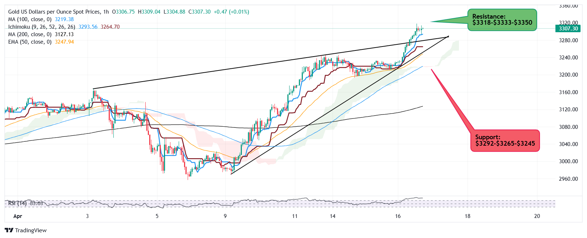Viewport: 587px width, 238px height.
Task: Click the blue MA 100 value 3219.38
Action: (x=64, y=19)
